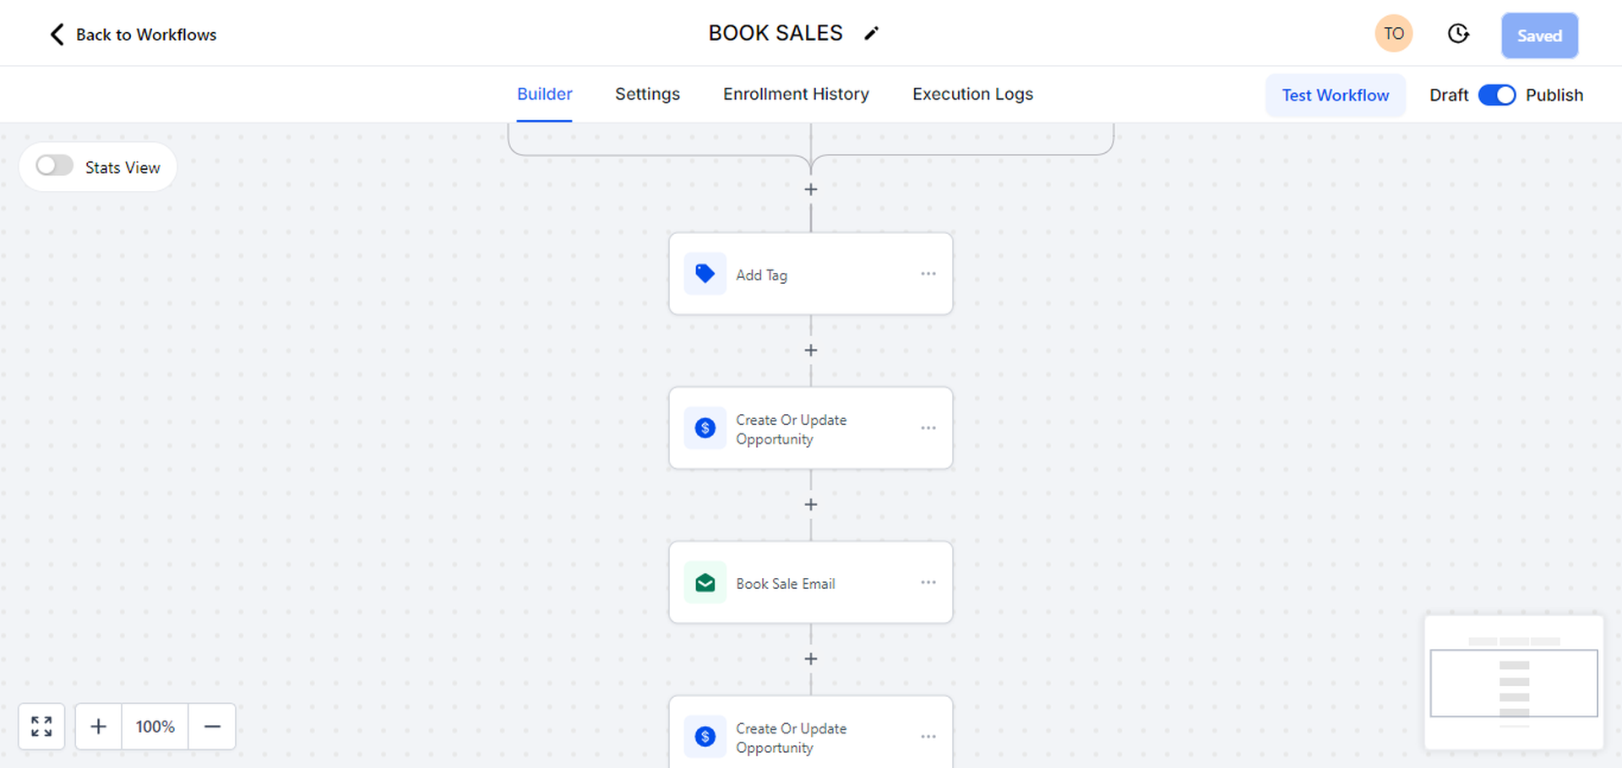Toggle the Draft/Publish switch
This screenshot has width=1622, height=768.
(x=1497, y=95)
